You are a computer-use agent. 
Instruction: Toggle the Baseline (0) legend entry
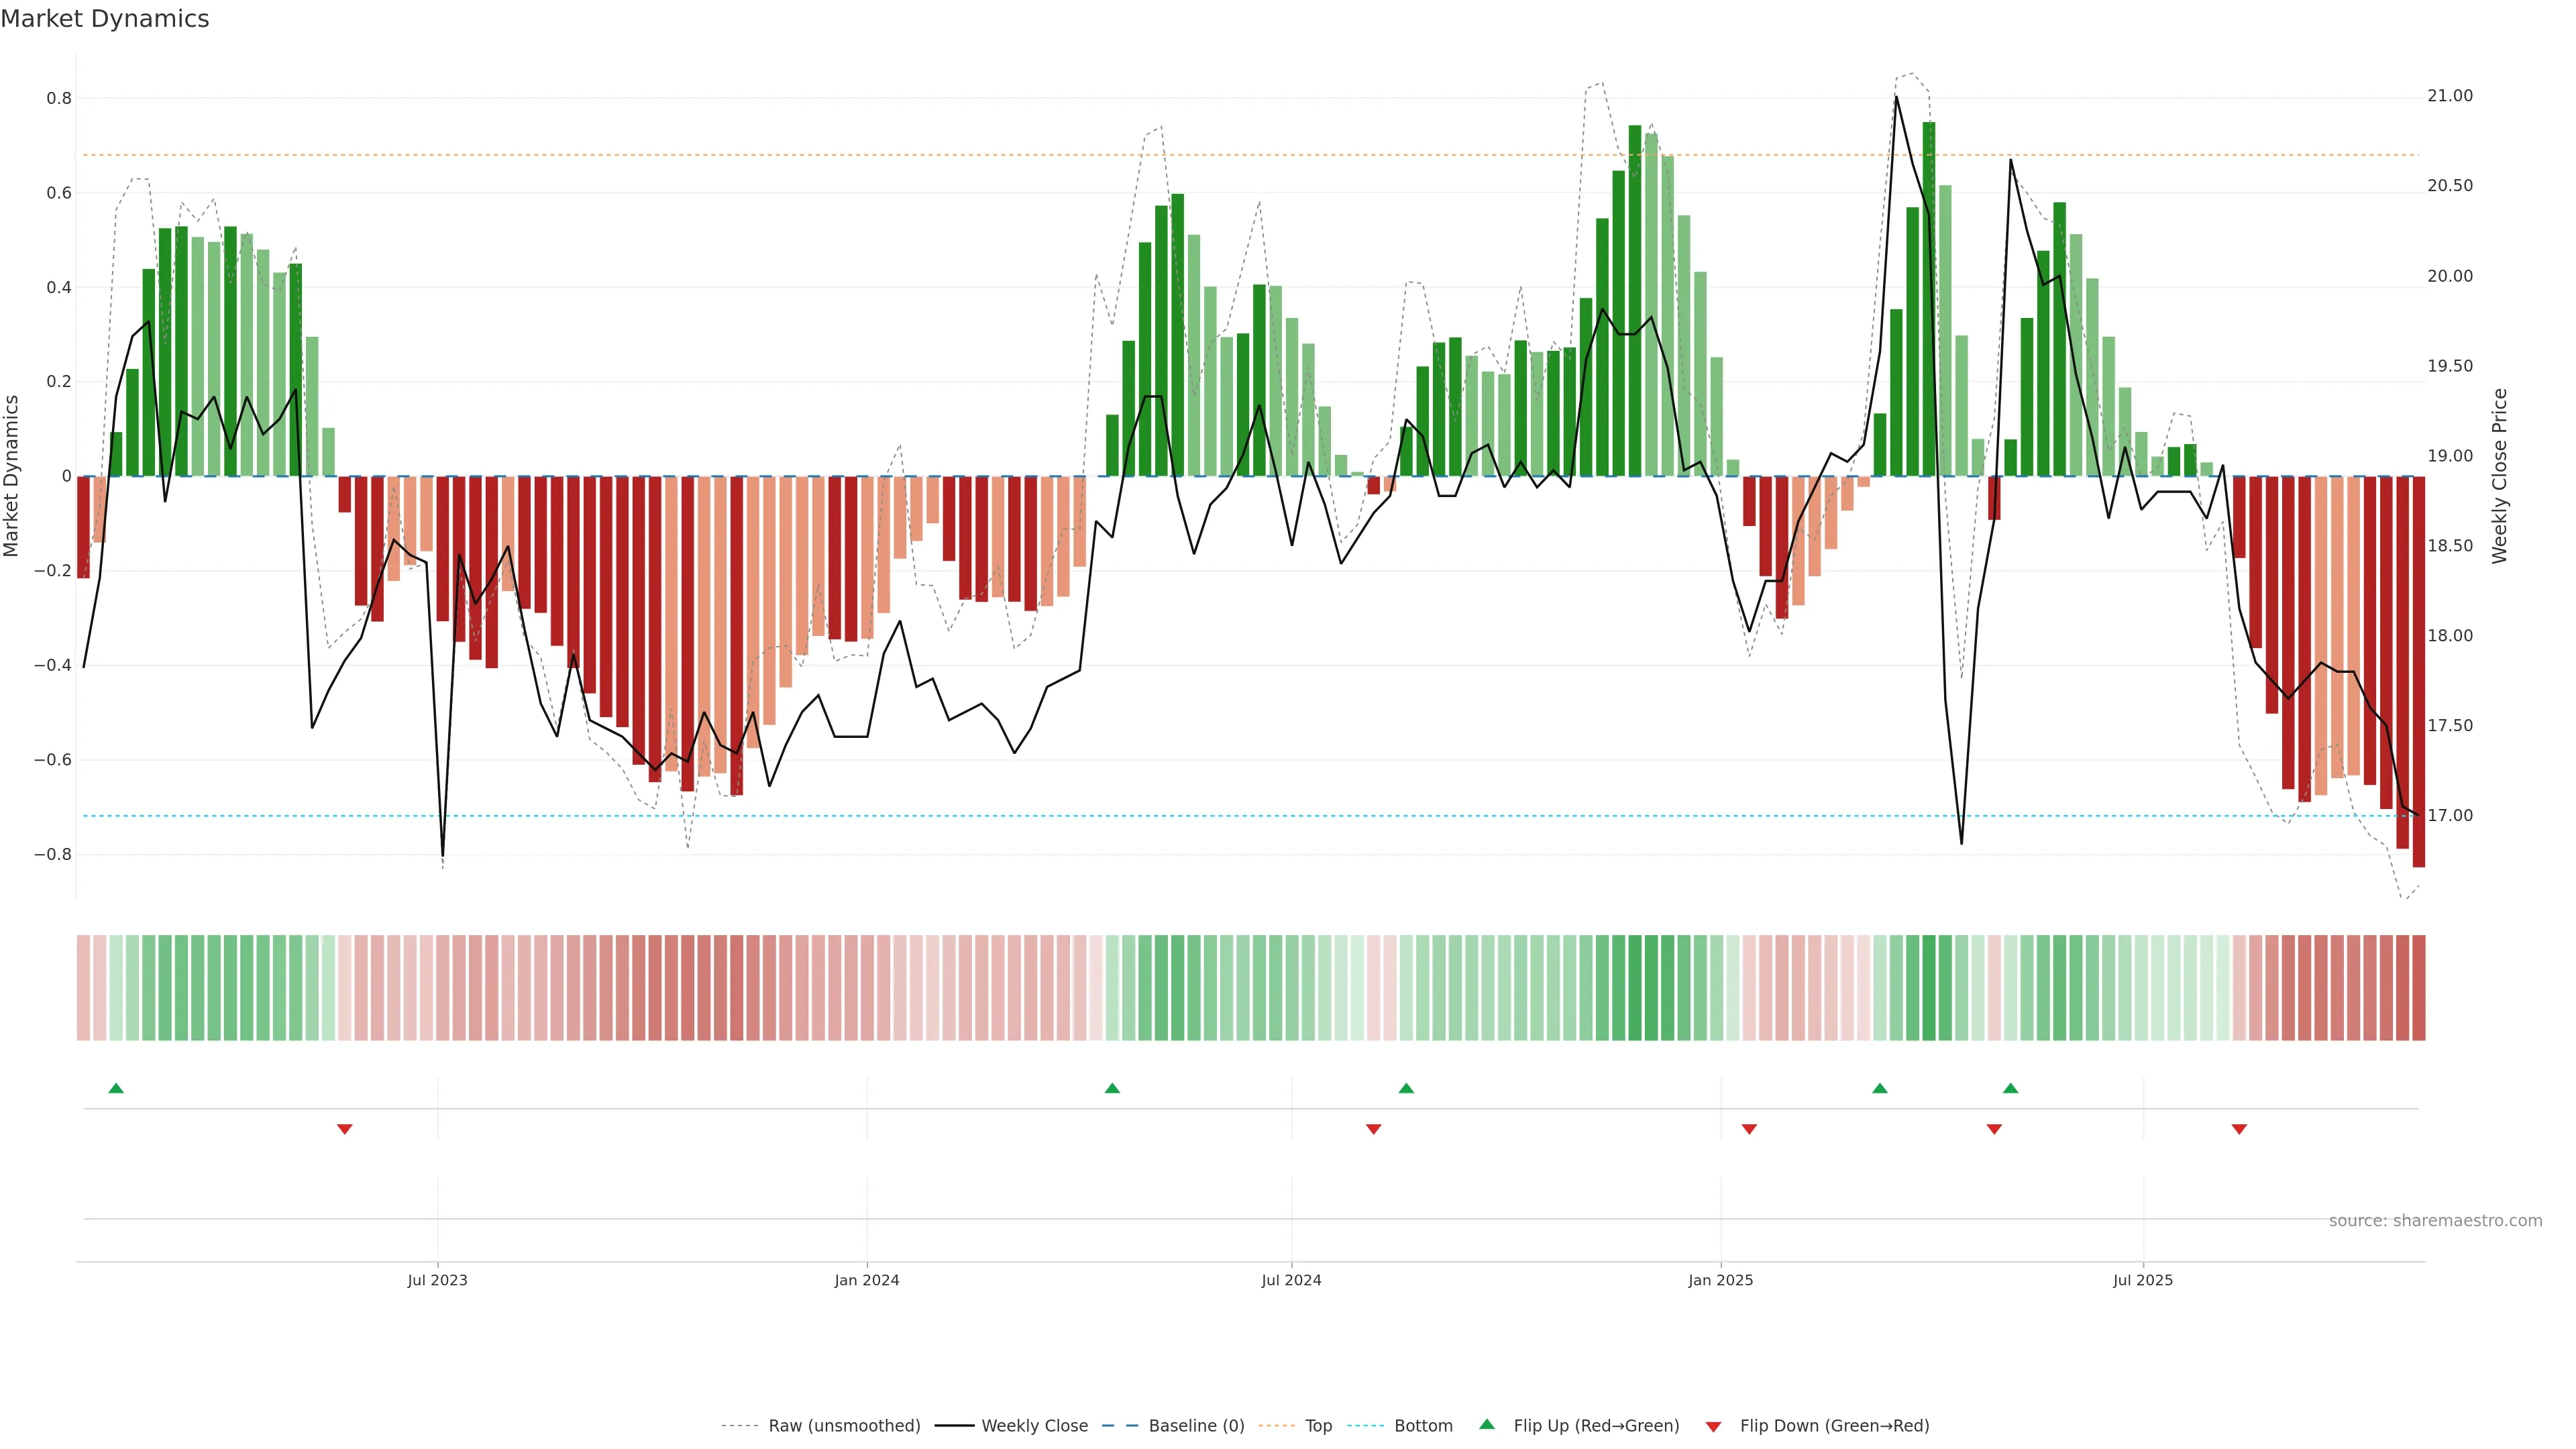1196,1426
